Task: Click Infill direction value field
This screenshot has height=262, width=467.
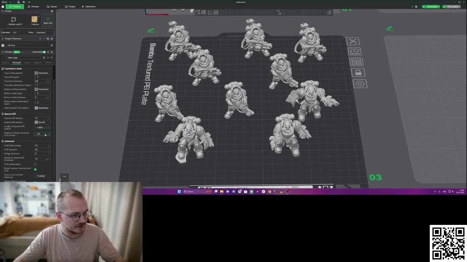Action: 42,150
